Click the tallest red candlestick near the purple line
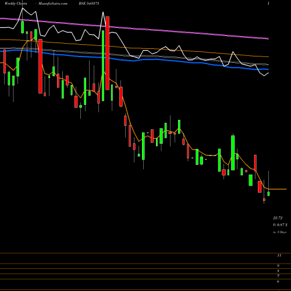Screen dimensions: 291x291 pos(108,53)
